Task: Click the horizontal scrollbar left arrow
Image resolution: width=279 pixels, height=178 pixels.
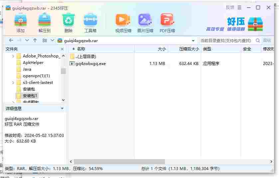Action: pyautogui.click(x=71, y=161)
